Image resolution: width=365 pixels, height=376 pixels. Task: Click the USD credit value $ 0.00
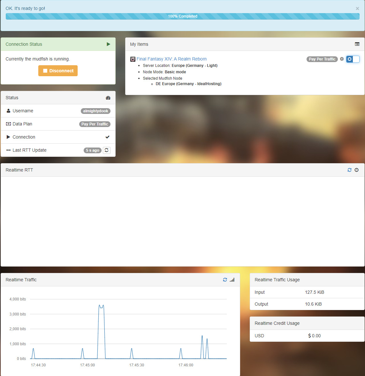pos(315,336)
